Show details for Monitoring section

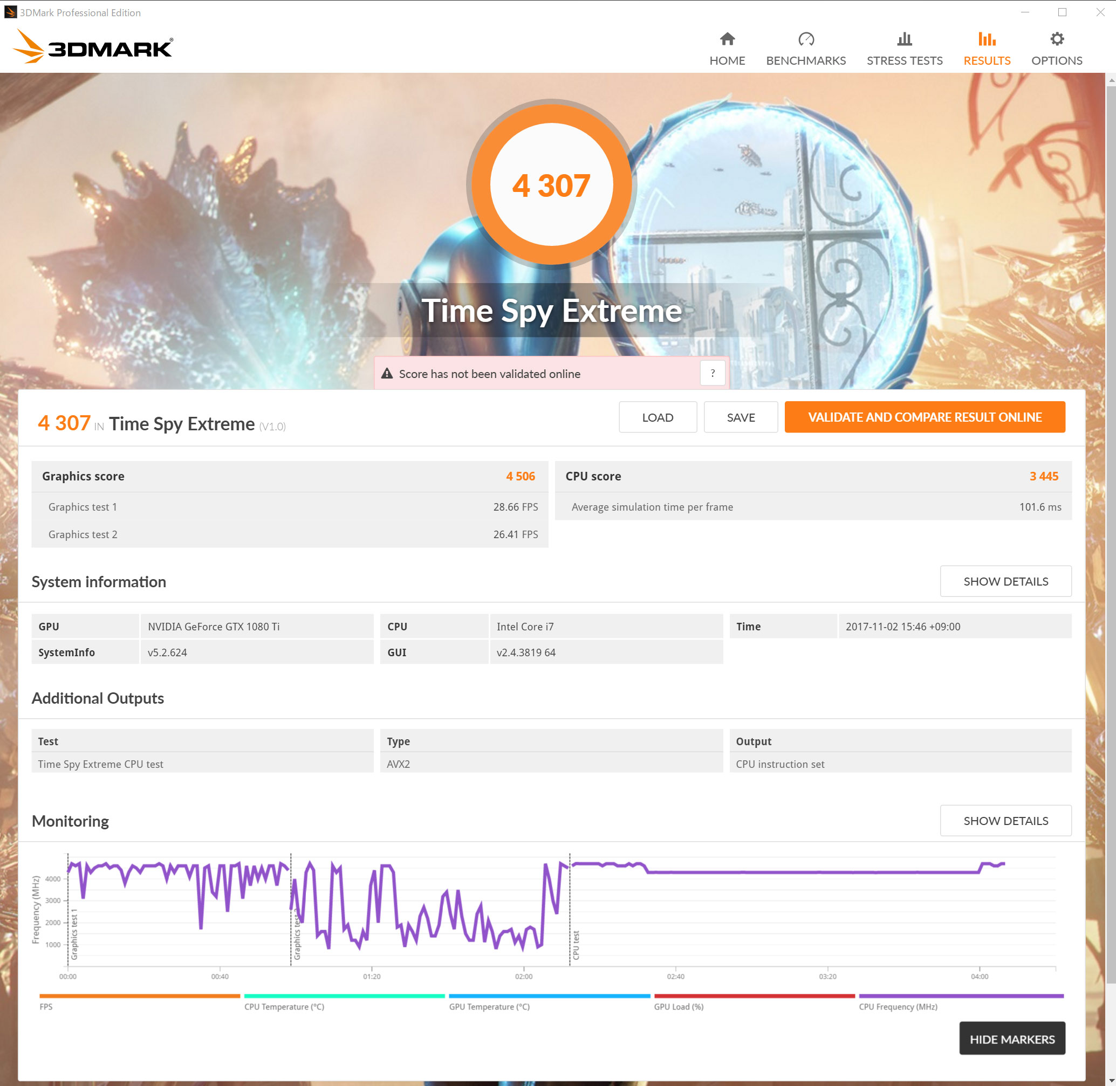[1005, 821]
